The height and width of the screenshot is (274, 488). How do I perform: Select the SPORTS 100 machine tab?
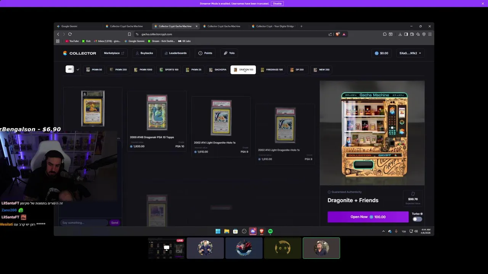169,70
